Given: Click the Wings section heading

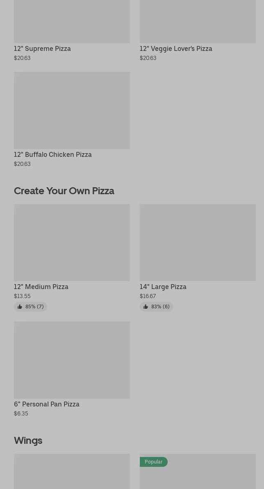Looking at the screenshot, I should point(28,440).
